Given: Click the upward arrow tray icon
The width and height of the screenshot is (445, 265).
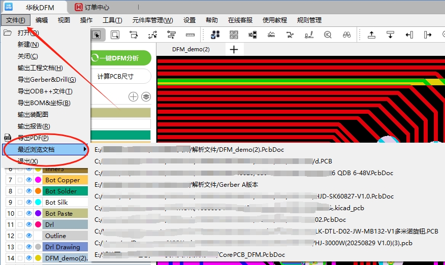Looking at the screenshot, I should coord(371,35).
